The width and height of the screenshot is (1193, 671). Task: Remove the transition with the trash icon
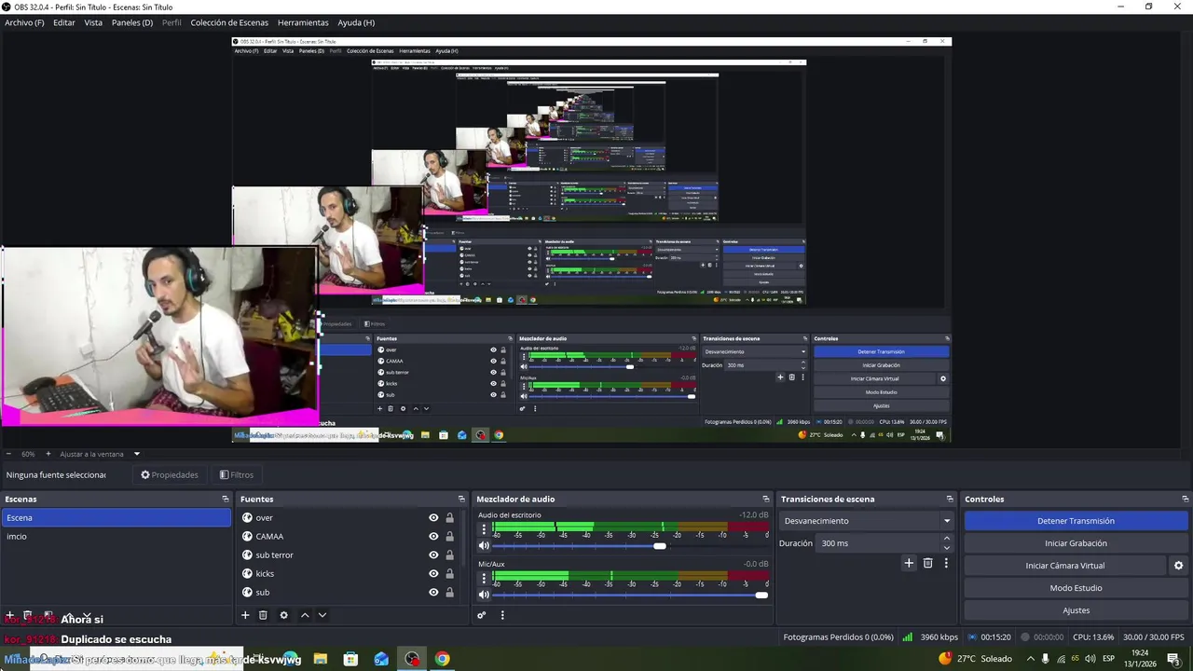click(x=927, y=563)
